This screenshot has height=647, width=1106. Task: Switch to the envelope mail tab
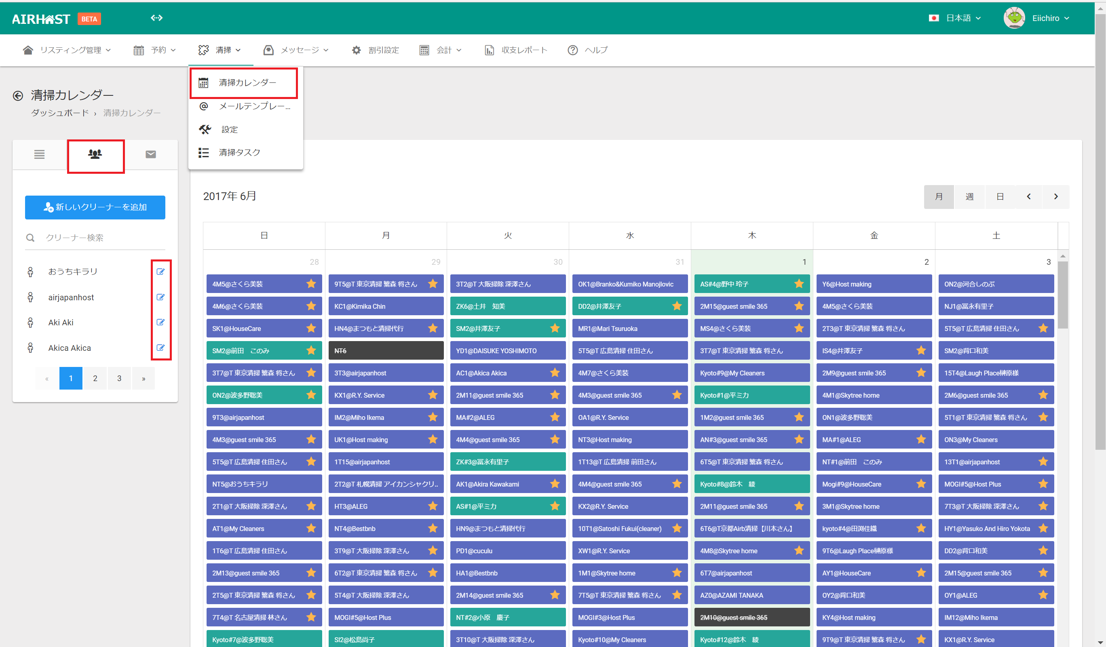pyautogui.click(x=150, y=154)
